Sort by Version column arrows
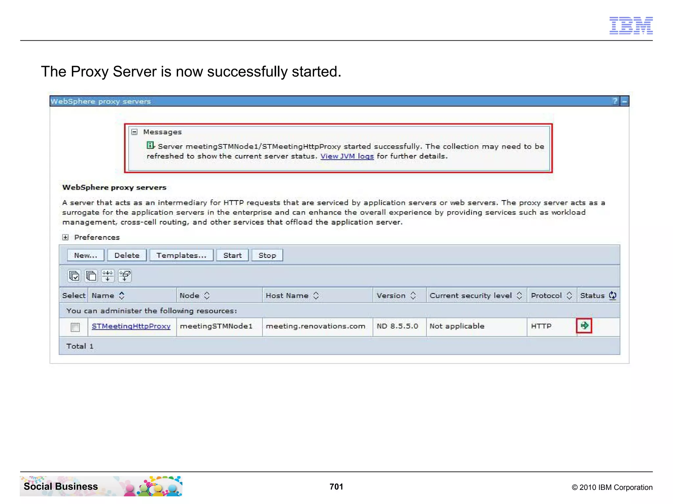This screenshot has width=673, height=504. click(x=413, y=295)
